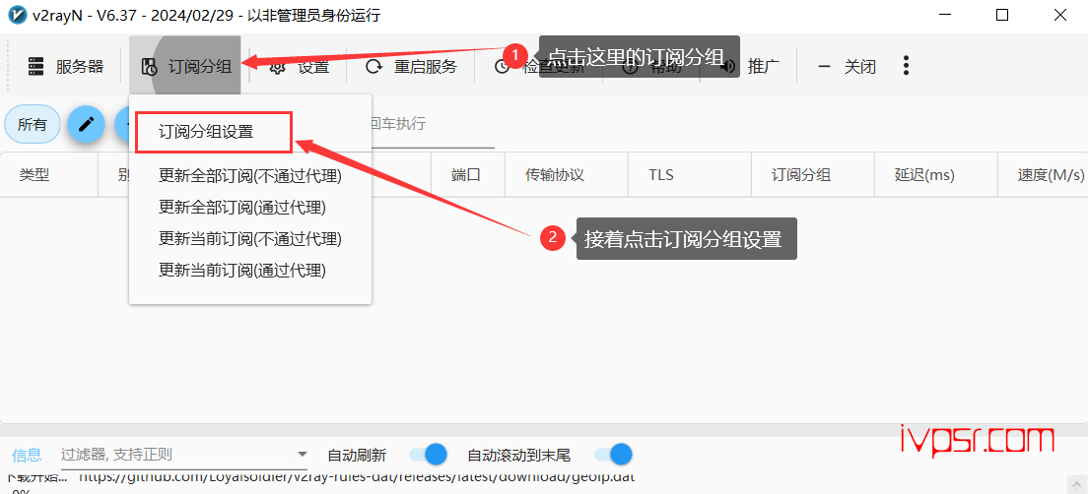
Task: Expand the log filter dropdown arrow
Action: click(302, 455)
